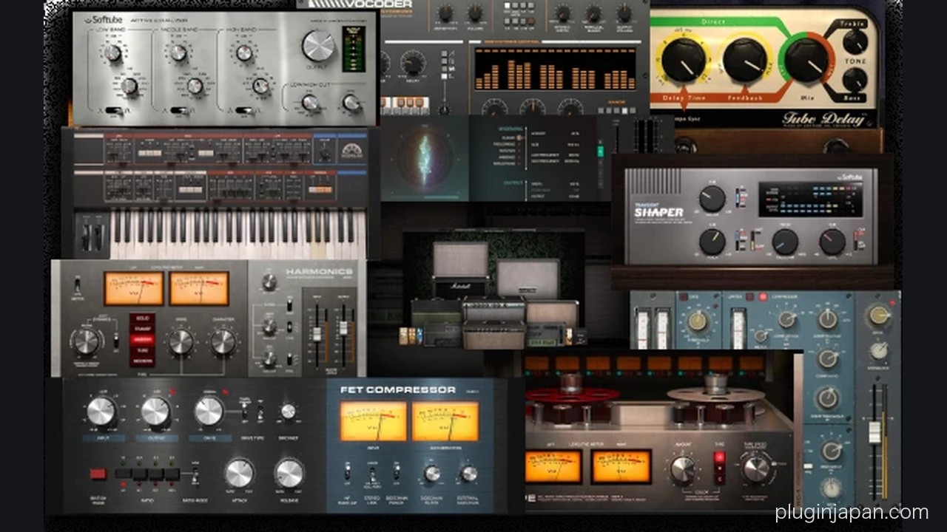Flip the Stereo Link switch on FET Compressor
Screen dimensions: 947x532
[372, 474]
